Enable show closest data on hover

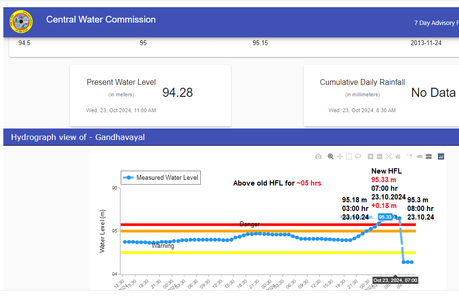[419, 156]
